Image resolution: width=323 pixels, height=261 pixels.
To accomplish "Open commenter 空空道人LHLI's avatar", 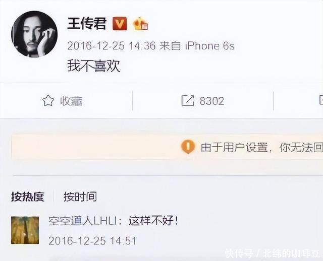I will tap(25, 230).
